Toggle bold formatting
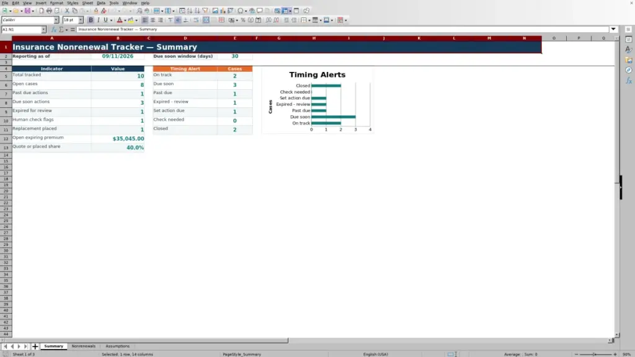This screenshot has width=635, height=357. point(91,20)
